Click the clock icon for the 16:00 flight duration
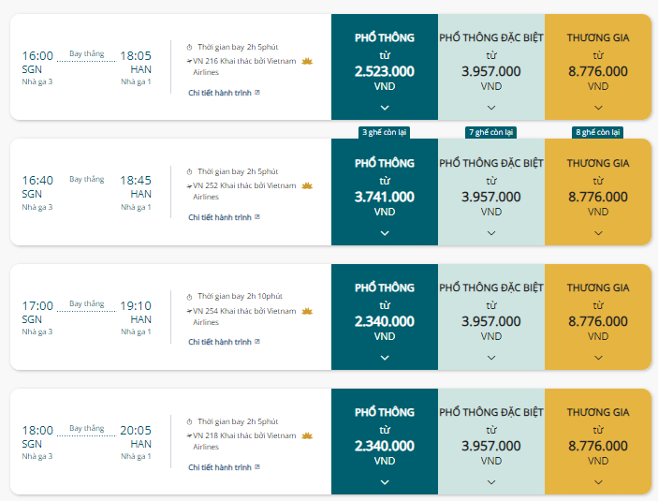The image size is (658, 501). click(189, 47)
